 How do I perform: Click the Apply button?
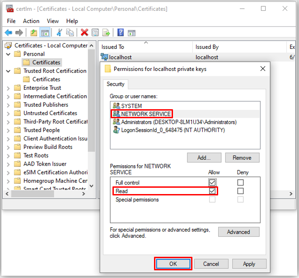click(x=249, y=264)
